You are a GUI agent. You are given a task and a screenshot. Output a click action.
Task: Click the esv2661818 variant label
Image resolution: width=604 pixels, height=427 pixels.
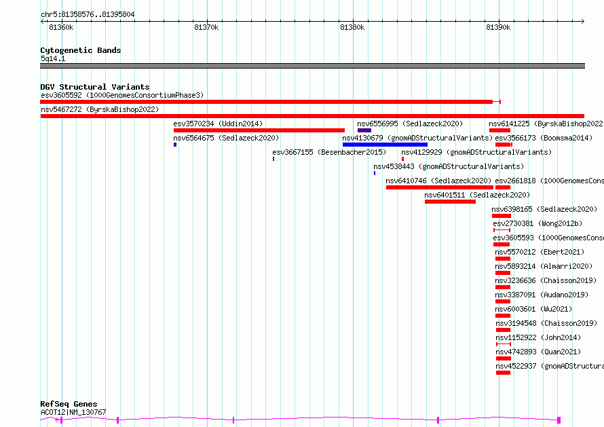[x=549, y=181]
